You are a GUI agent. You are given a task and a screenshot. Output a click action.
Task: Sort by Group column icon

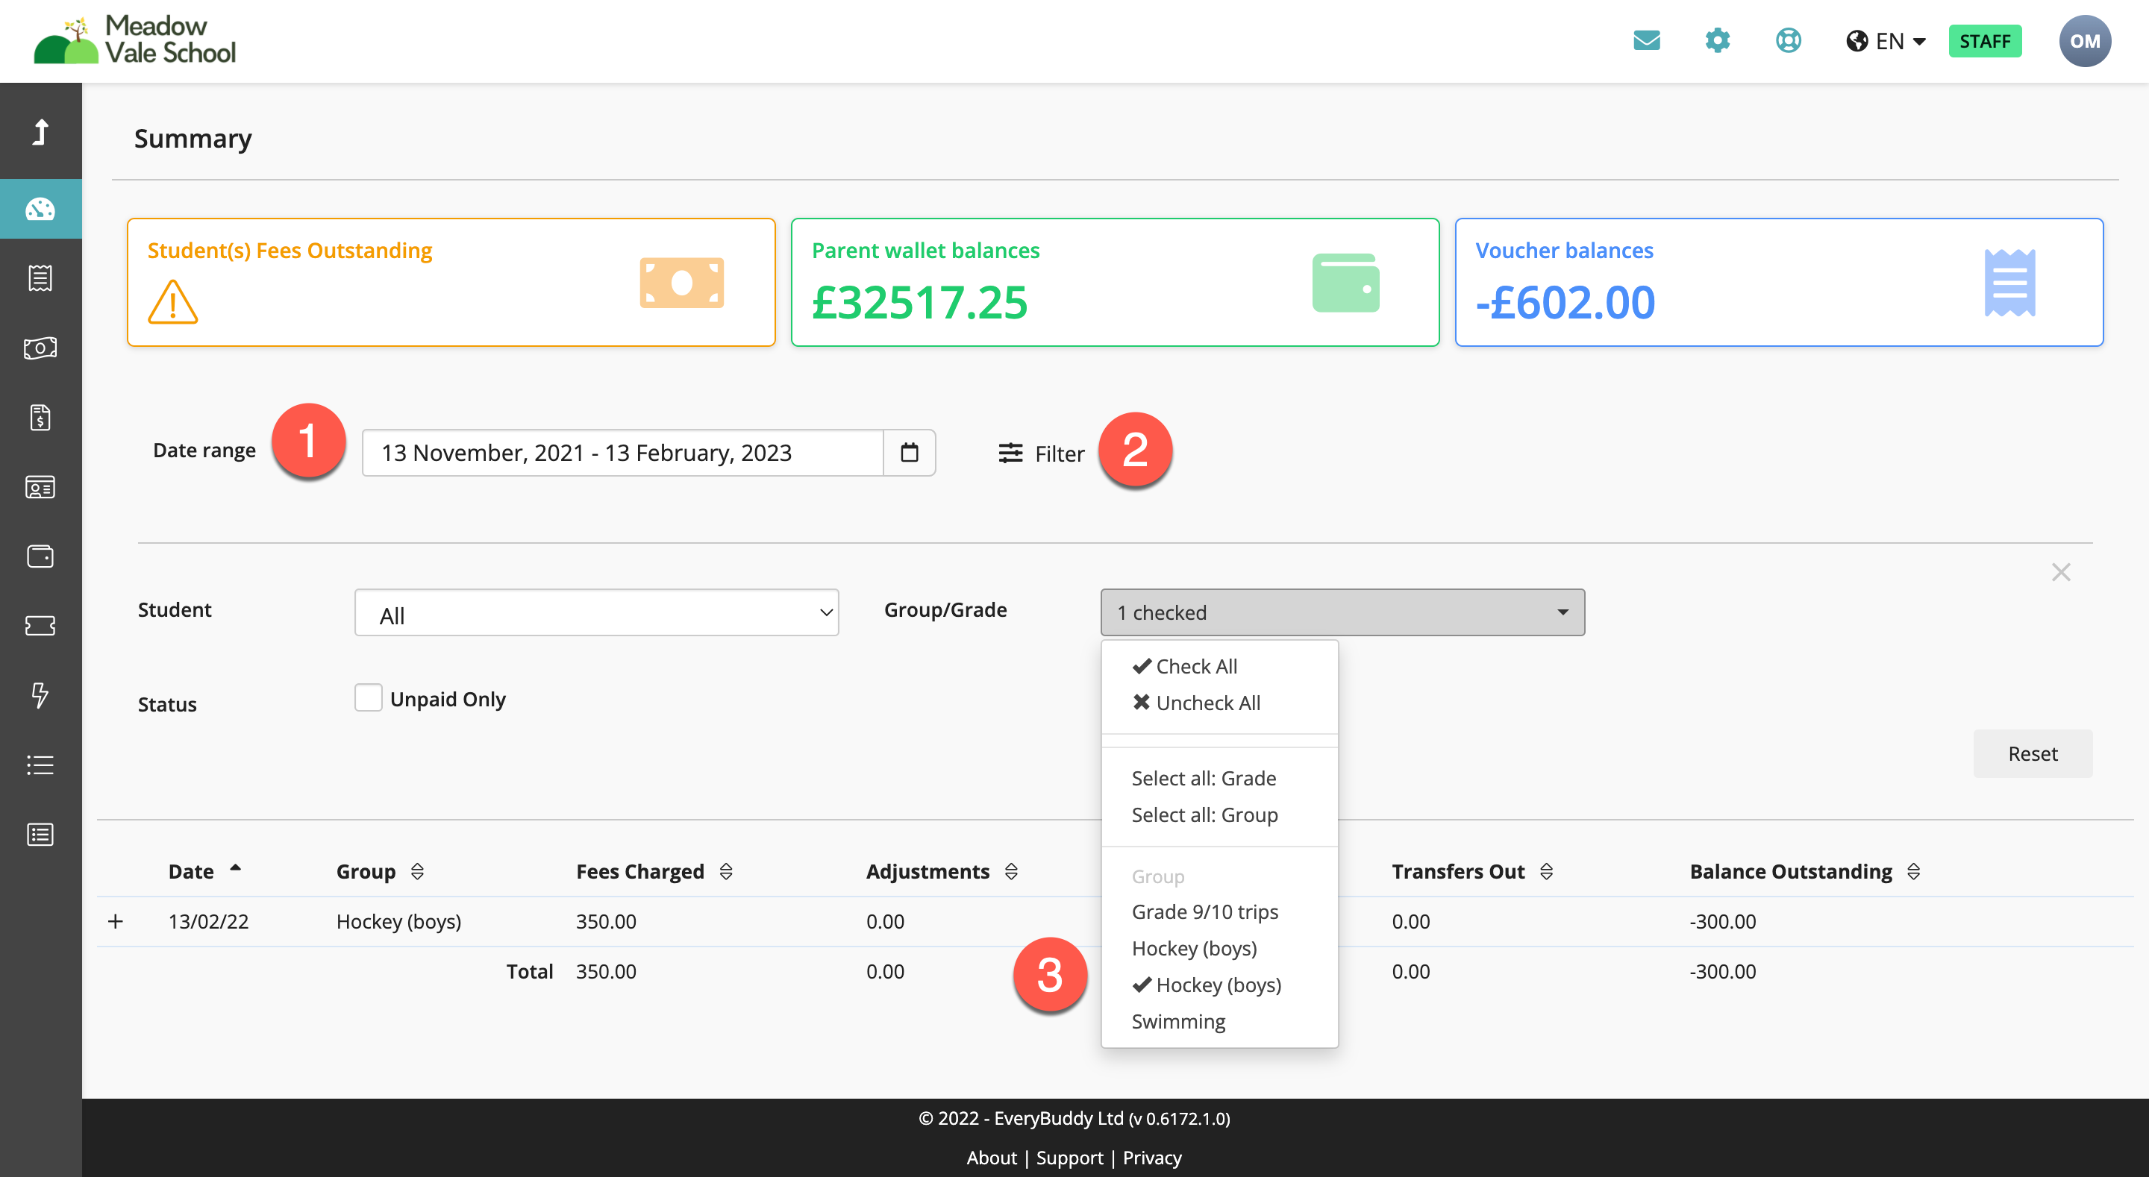(x=417, y=872)
